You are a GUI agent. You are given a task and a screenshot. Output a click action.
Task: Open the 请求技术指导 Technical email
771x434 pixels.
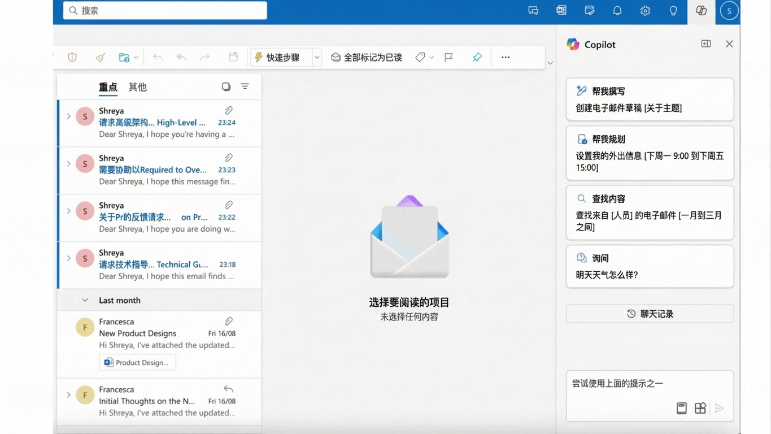point(159,265)
